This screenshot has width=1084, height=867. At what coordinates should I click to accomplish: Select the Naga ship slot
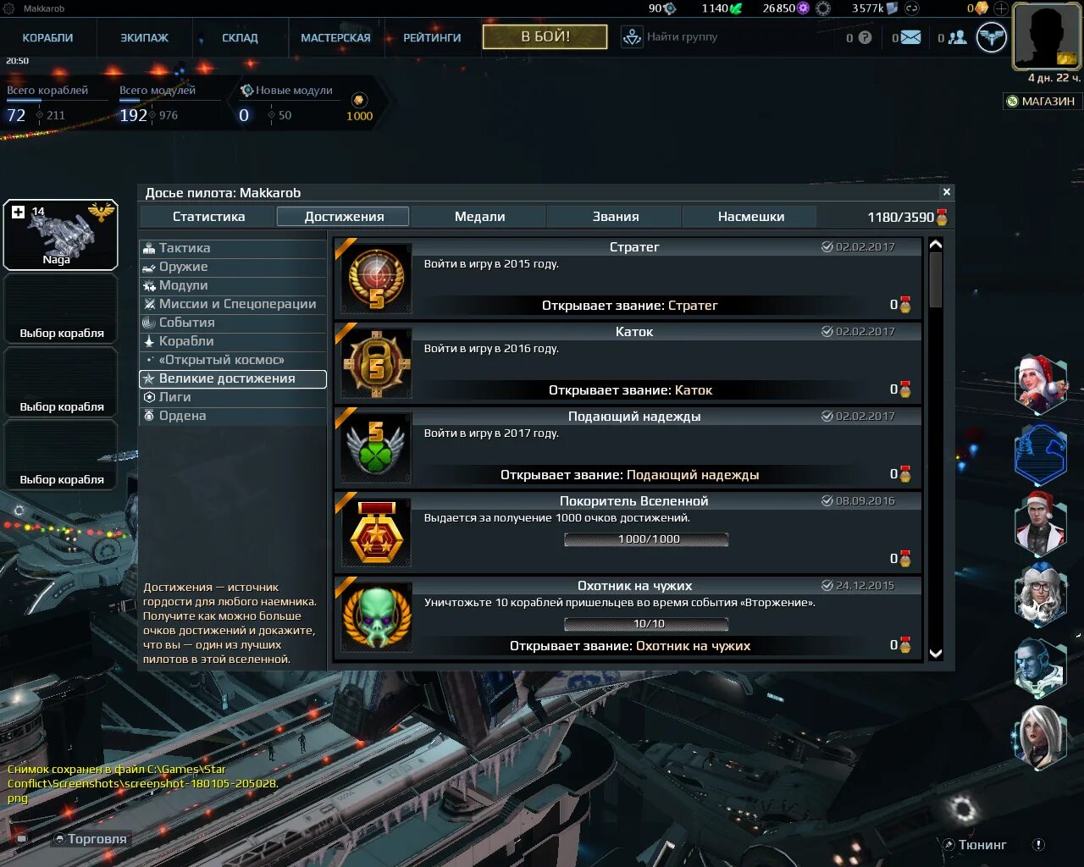click(x=61, y=235)
